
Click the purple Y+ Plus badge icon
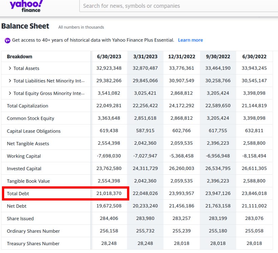[7, 40]
